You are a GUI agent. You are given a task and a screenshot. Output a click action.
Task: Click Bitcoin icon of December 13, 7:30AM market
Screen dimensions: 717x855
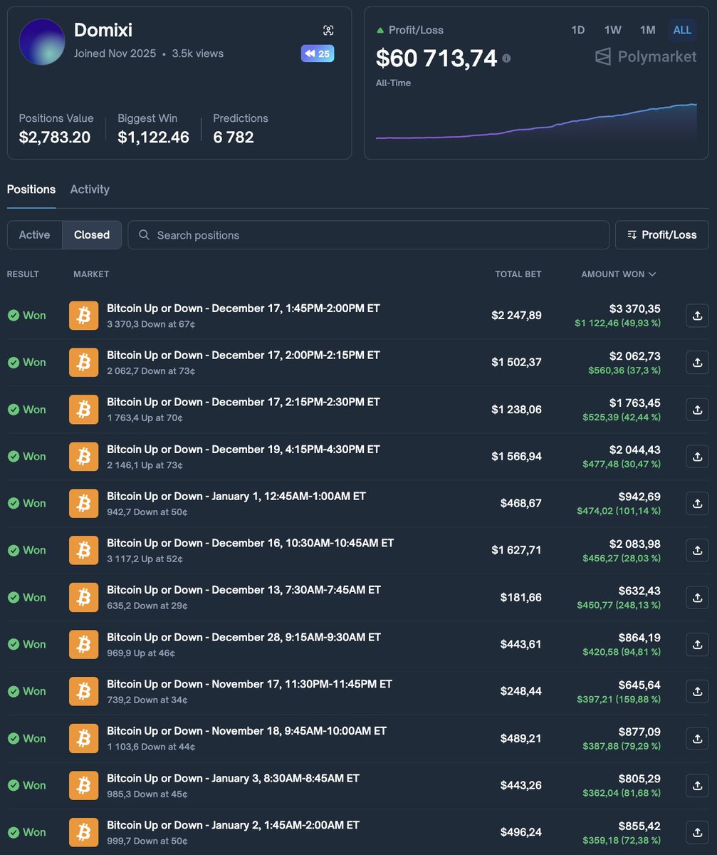[84, 598]
